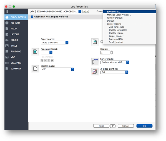Open the Paper source dropdown
Screen dimensions: 166x141
point(54,42)
